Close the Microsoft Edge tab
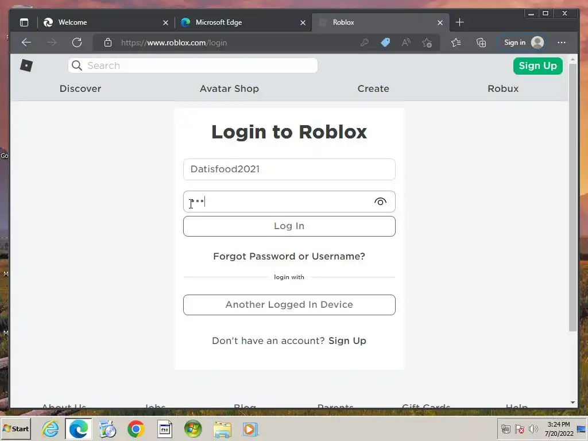This screenshot has width=588, height=441. tap(303, 23)
